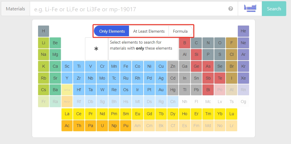The width and height of the screenshot is (291, 144).
Task: Select the He noble gas tile
Action: coord(243,31)
